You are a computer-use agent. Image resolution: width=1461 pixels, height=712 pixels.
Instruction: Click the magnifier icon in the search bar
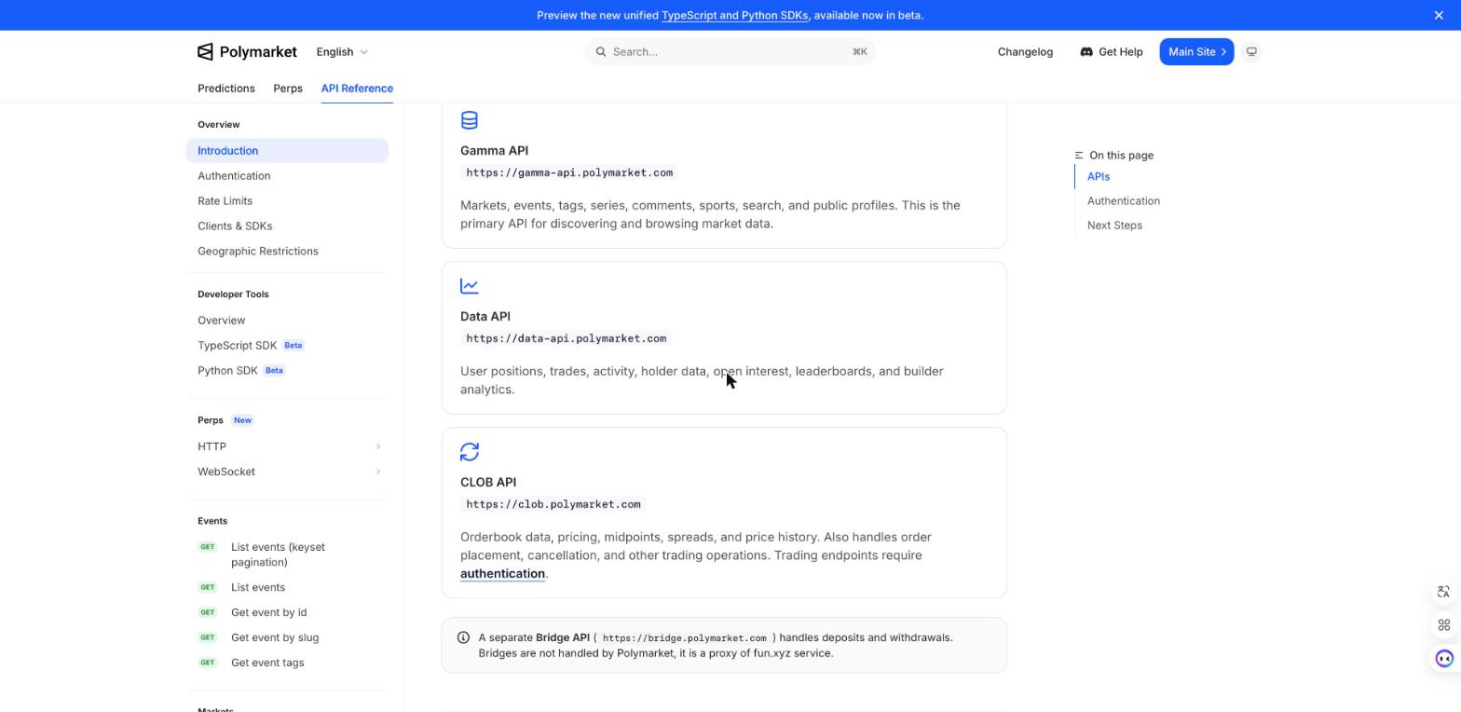(x=601, y=52)
